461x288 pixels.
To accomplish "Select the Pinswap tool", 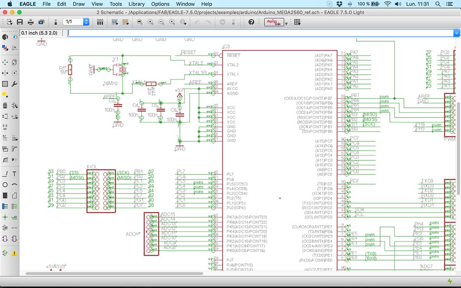I will (5, 116).
